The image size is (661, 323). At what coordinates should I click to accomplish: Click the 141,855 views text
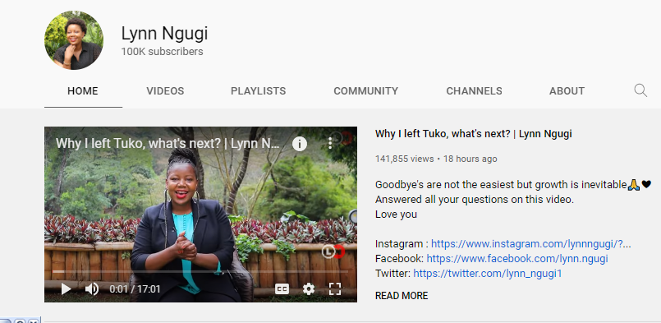pyautogui.click(x=404, y=159)
